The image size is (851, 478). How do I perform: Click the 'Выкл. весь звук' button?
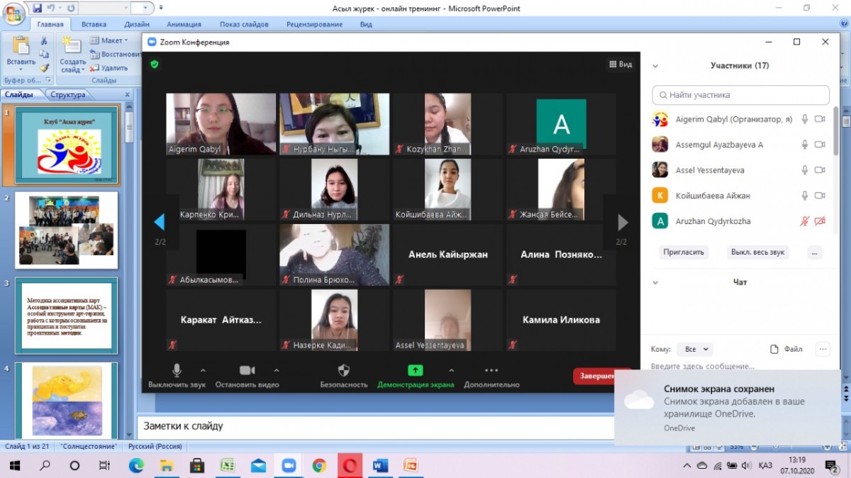[758, 252]
